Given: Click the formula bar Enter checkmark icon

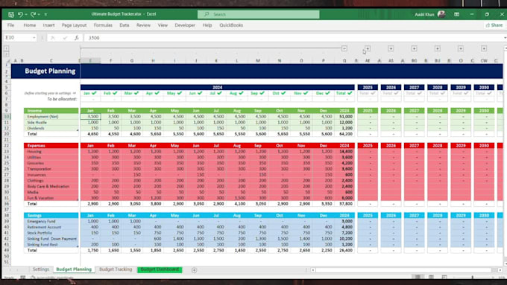Looking at the screenshot, I should (65, 38).
